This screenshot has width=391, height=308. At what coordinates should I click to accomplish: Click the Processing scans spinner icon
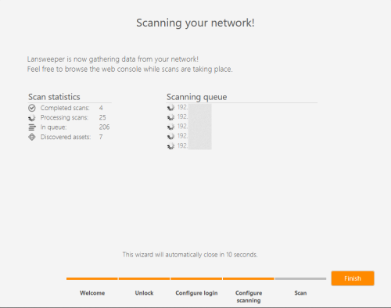coord(32,118)
